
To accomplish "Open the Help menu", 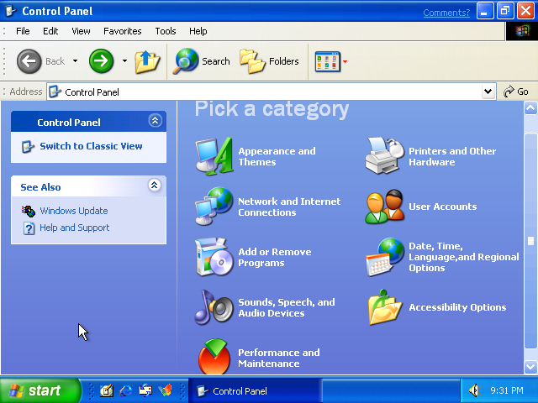I will 198,31.
